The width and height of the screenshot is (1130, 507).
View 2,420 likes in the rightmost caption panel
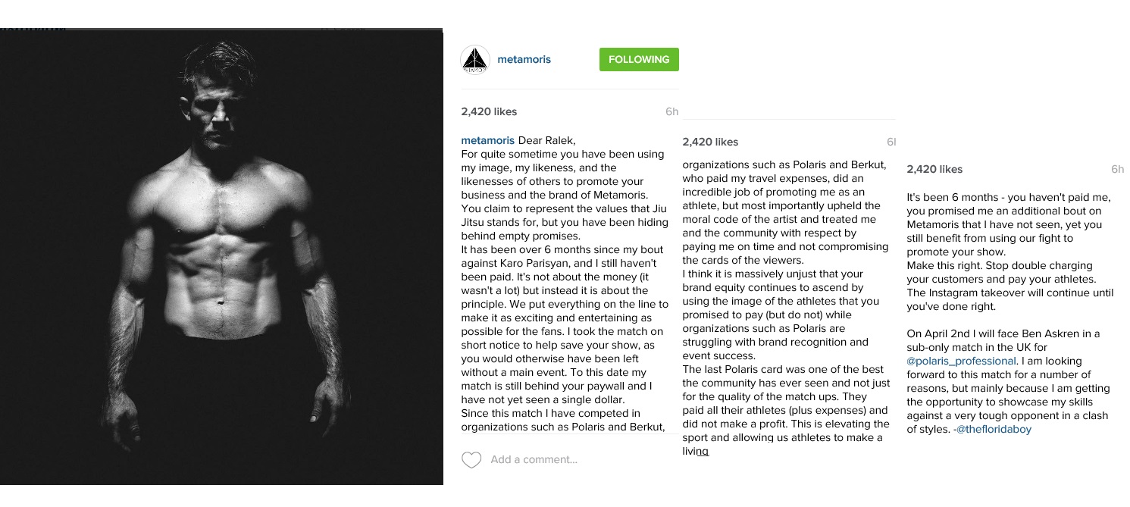934,170
